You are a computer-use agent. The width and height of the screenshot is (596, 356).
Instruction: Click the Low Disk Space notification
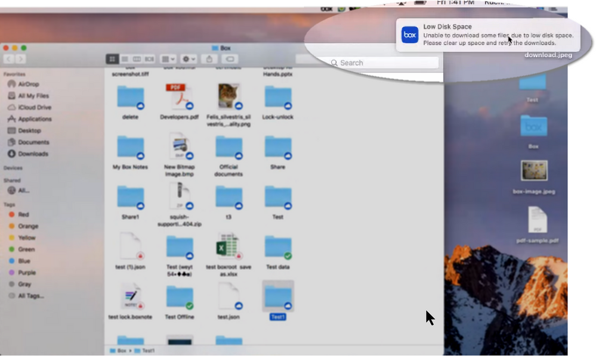[x=488, y=35]
